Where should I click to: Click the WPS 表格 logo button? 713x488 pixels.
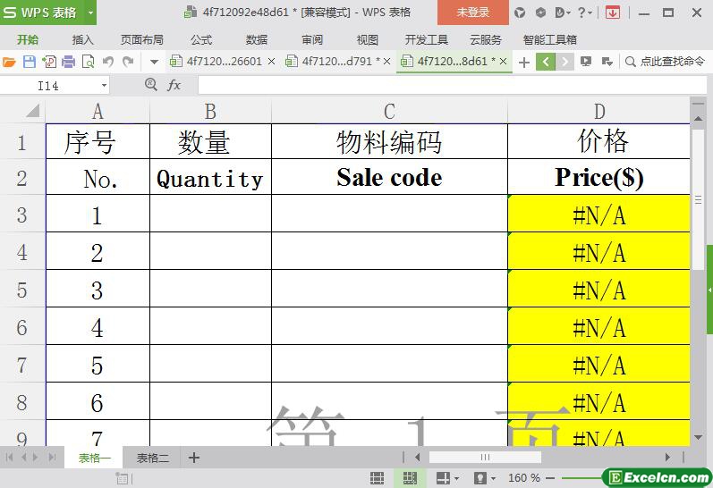(x=41, y=13)
